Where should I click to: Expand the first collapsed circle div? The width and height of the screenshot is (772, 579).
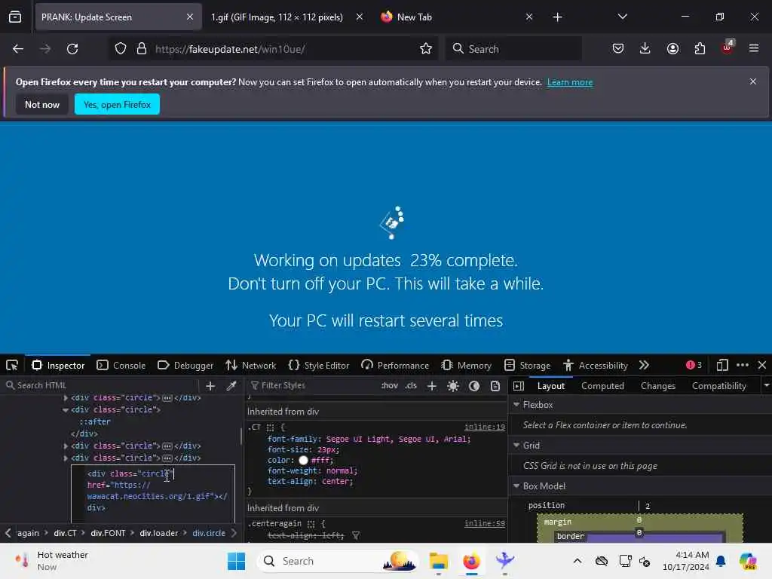coord(66,398)
